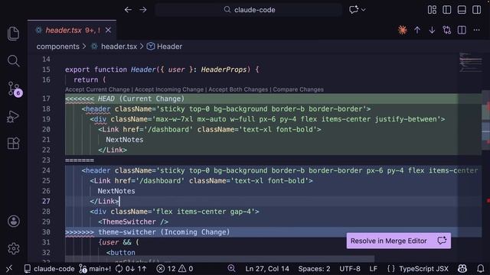Click the claude-code status bar item

click(x=49, y=268)
